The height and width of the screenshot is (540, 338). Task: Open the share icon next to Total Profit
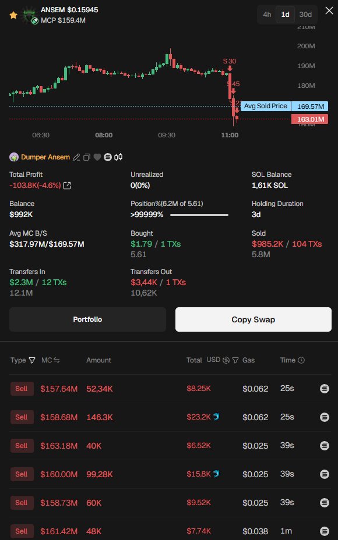point(67,186)
